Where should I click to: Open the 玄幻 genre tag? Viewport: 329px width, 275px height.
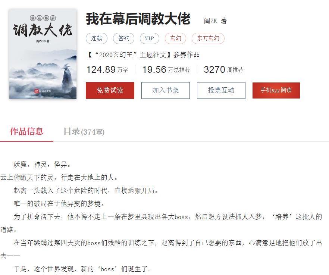[176, 38]
